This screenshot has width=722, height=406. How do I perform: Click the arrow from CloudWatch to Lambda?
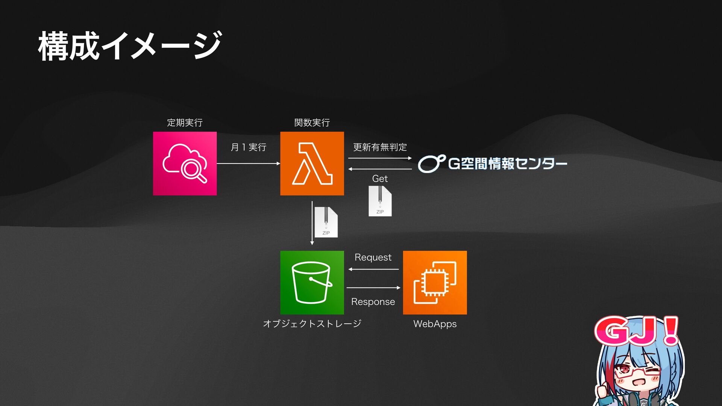pos(248,164)
